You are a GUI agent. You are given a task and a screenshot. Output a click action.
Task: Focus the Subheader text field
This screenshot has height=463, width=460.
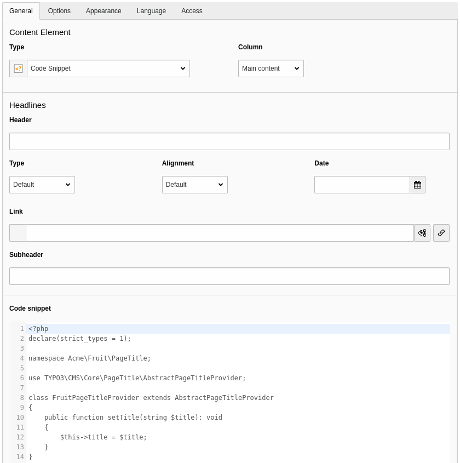pyautogui.click(x=229, y=276)
